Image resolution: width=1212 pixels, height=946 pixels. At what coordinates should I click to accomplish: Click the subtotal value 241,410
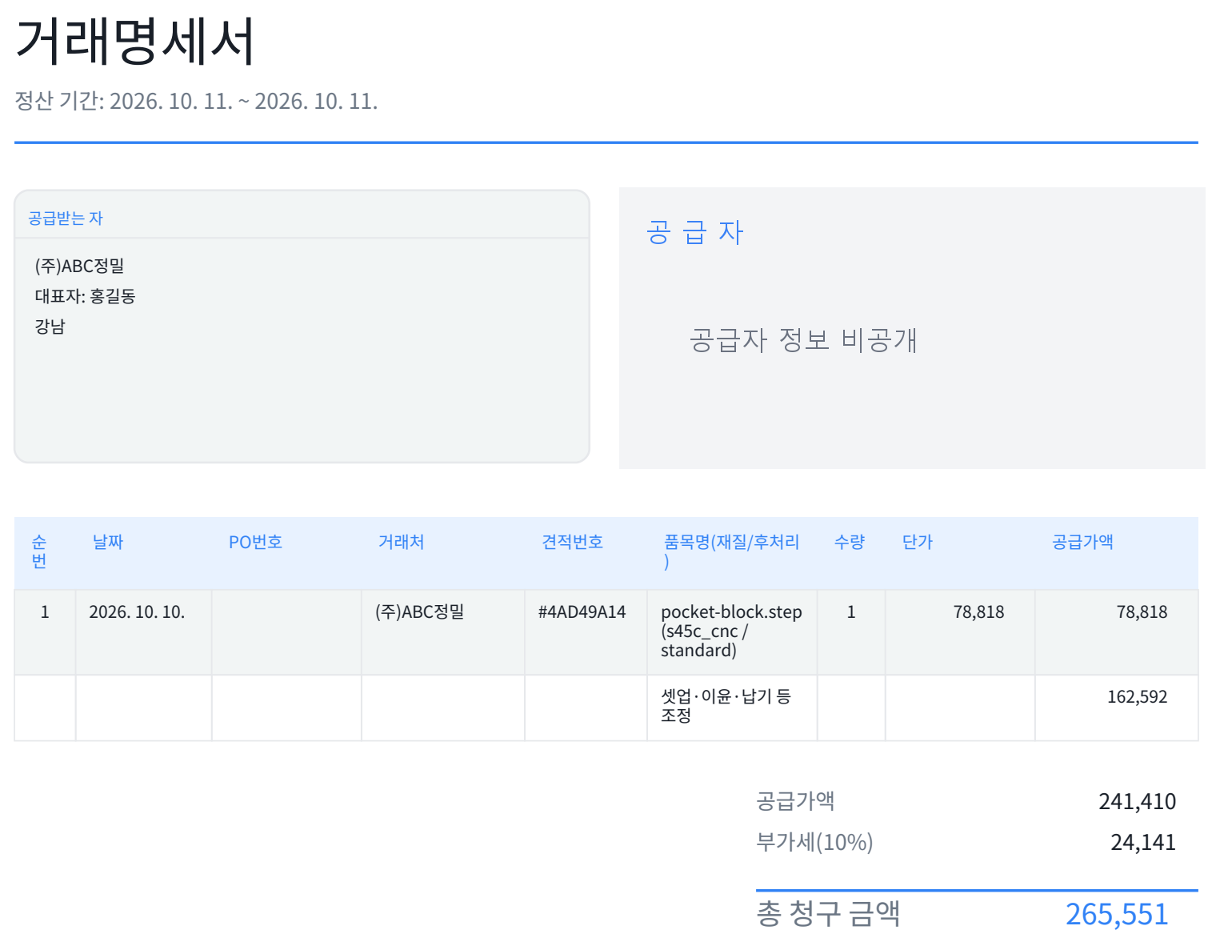coord(1137,801)
